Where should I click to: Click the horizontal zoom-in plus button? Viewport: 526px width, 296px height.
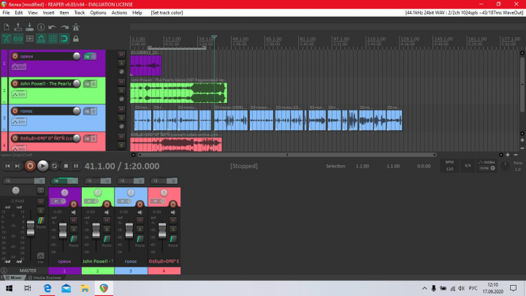pos(508,155)
